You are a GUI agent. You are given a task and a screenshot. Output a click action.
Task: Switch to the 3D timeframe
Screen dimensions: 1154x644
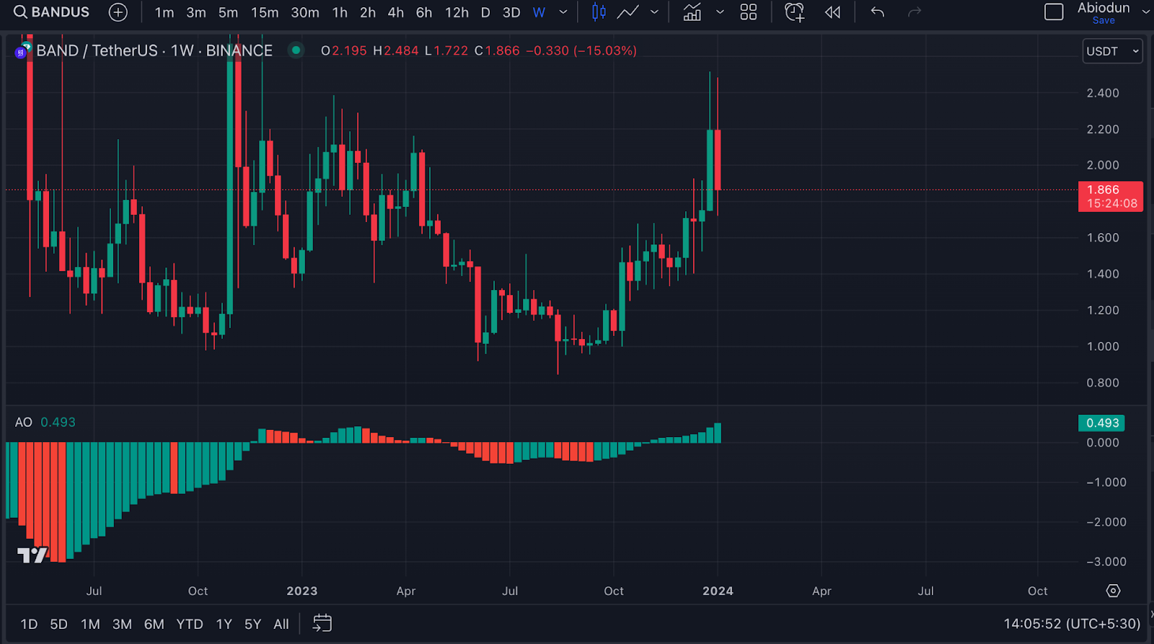[511, 12]
